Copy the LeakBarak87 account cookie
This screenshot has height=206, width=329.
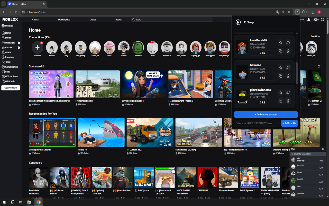tap(281, 51)
